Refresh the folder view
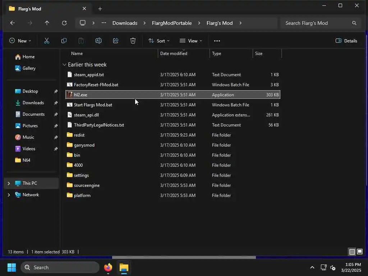Viewport: 368px width, 276px height. 64,23
